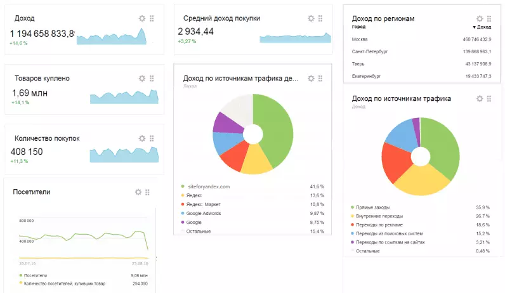Click drag handle icon on Посетители widget
The image size is (505, 293).
pyautogui.click(x=147, y=192)
